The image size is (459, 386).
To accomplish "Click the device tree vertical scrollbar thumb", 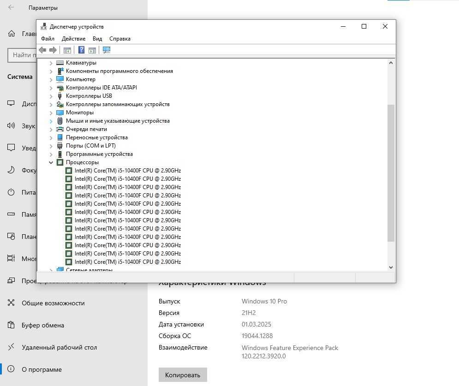I will [x=391, y=173].
